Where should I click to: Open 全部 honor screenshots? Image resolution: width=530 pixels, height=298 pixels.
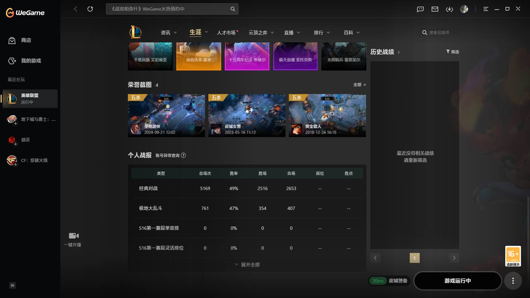[360, 85]
